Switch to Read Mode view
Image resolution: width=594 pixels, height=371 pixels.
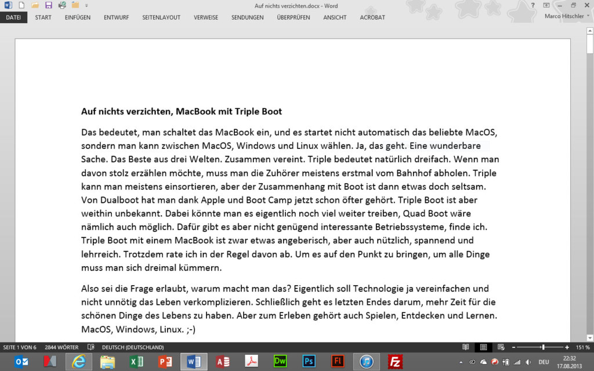coord(466,347)
